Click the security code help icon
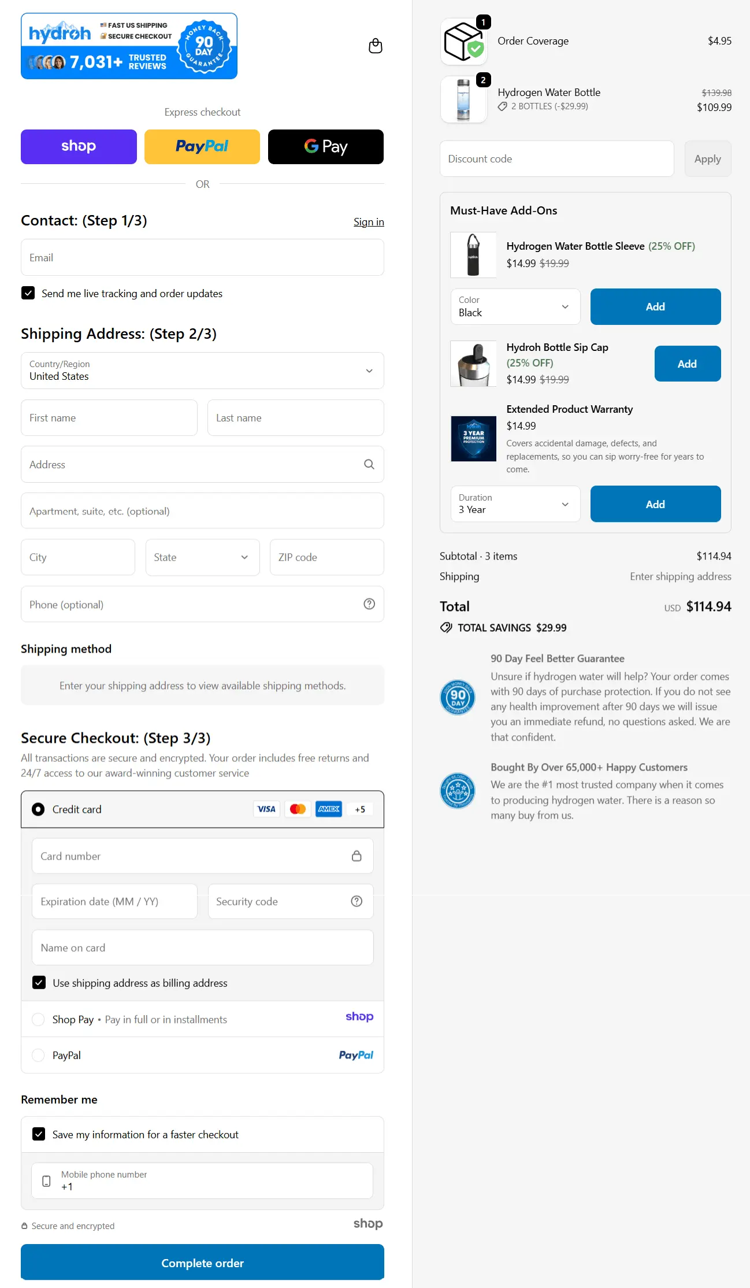 point(356,901)
